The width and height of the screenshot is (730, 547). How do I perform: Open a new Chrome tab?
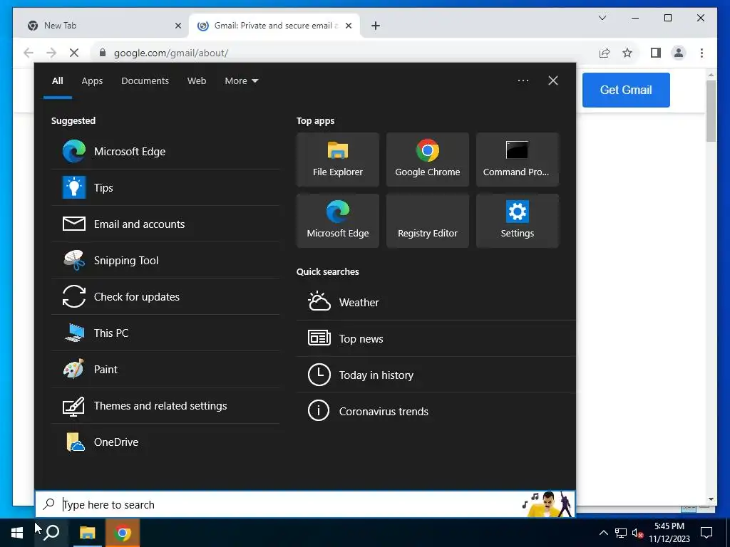tap(375, 26)
